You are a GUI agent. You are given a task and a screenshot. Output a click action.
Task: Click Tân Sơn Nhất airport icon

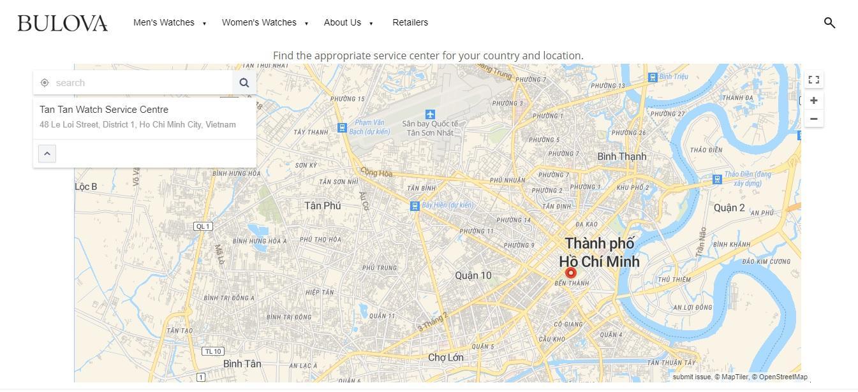430,114
